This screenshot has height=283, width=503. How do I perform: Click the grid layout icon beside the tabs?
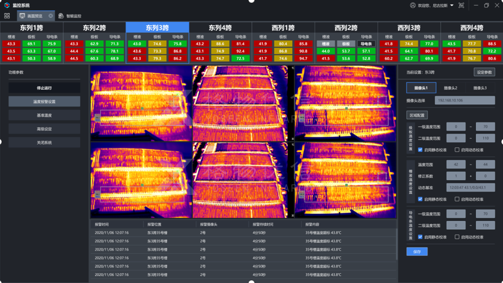[x=7, y=16]
